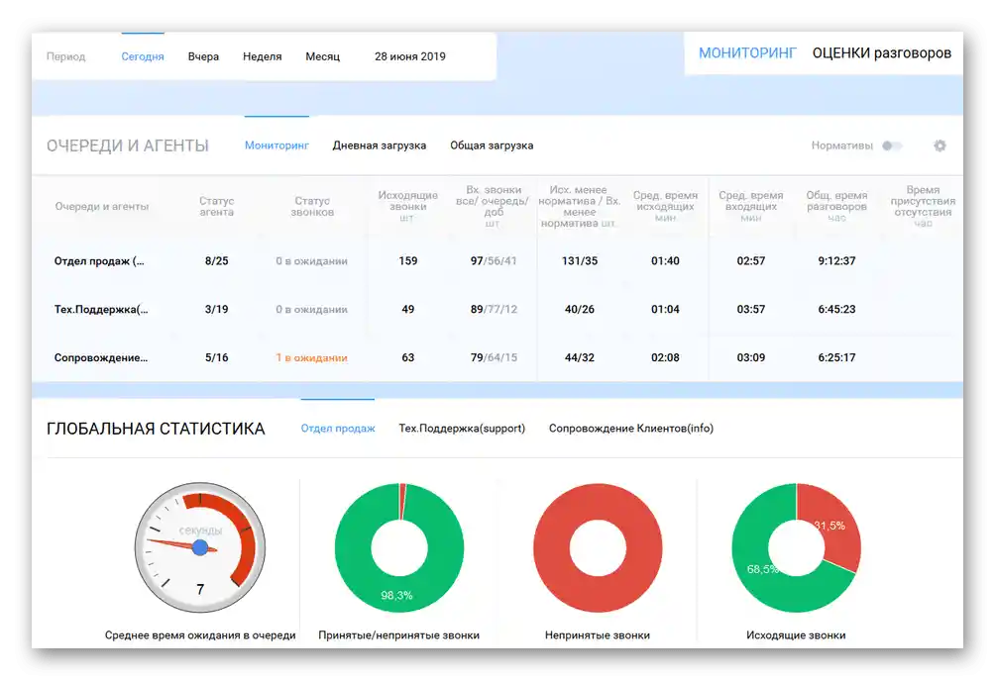Open the date picker 28 июня 2019
The height and width of the screenshot is (680, 995).
[x=410, y=56]
